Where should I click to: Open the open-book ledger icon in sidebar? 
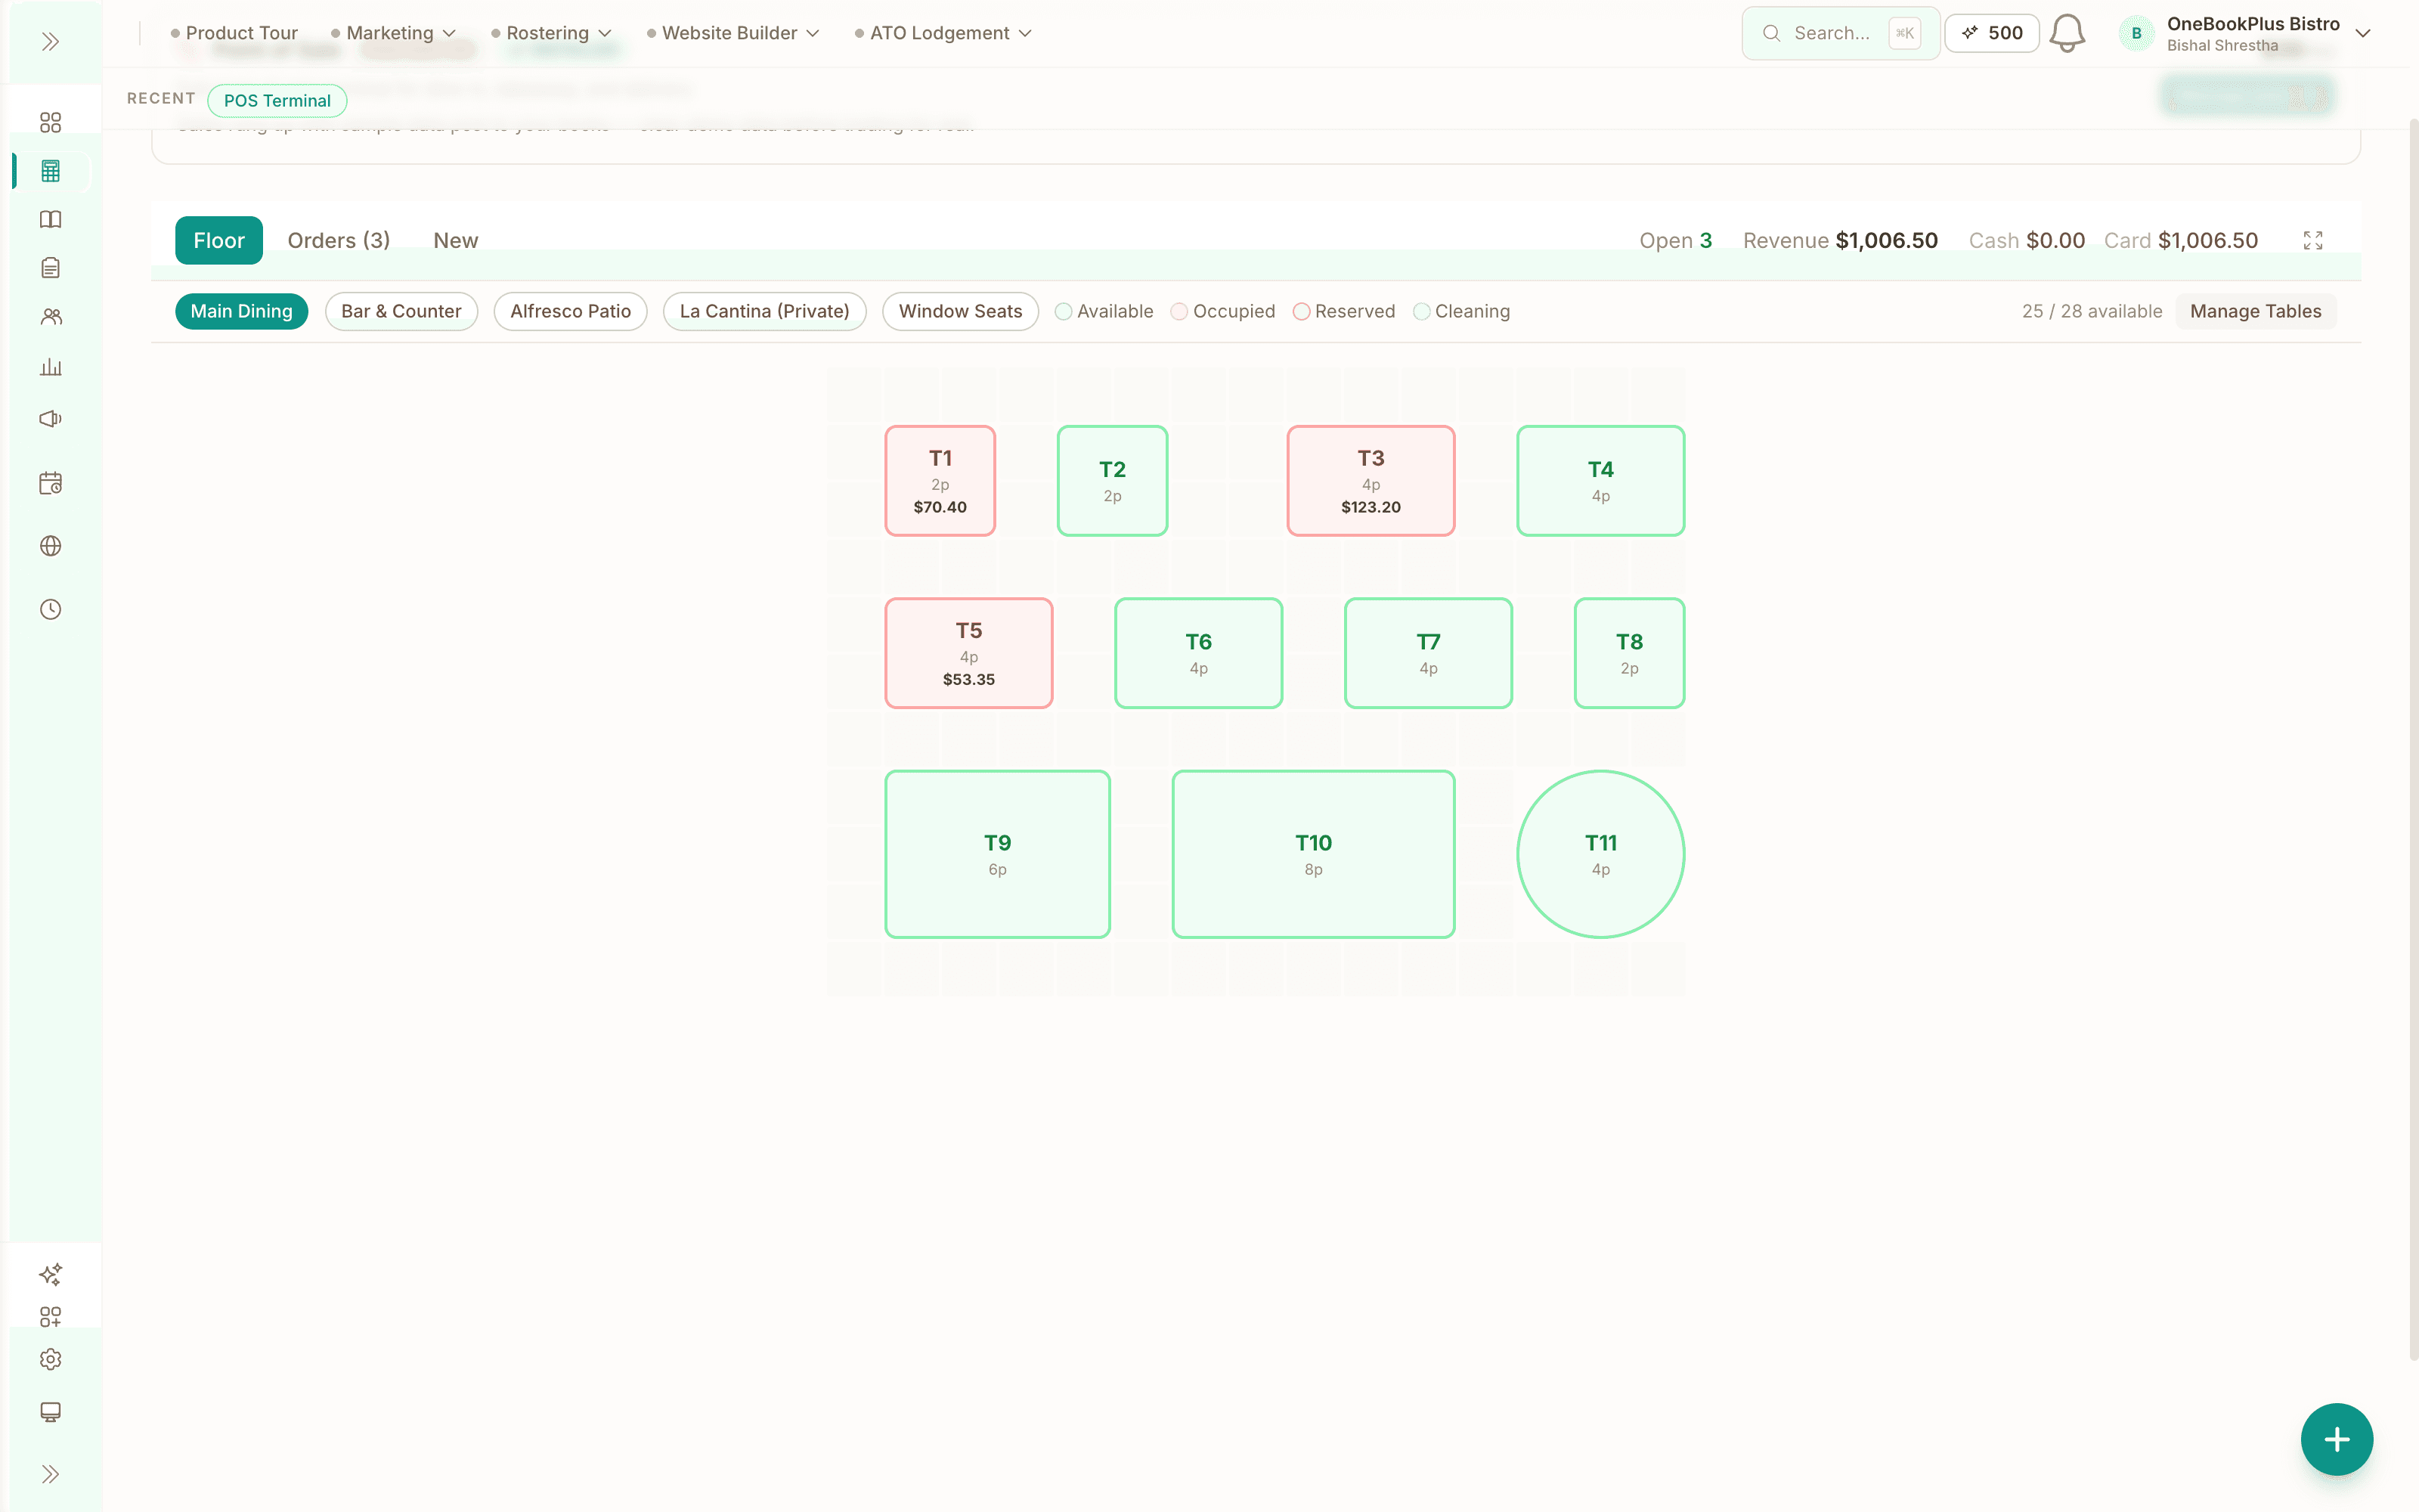tap(50, 219)
